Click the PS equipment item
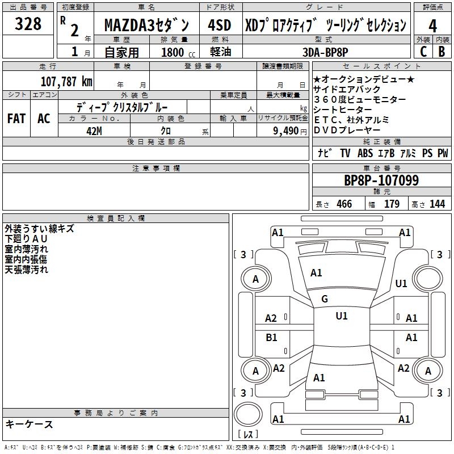 coord(427,153)
